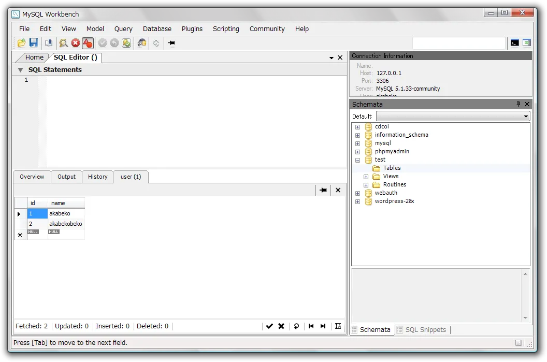Click the red stop query icon

(x=76, y=43)
